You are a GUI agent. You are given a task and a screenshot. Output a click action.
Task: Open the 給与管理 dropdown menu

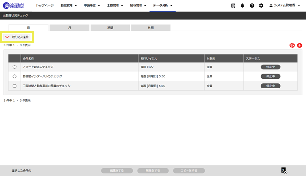click(138, 6)
